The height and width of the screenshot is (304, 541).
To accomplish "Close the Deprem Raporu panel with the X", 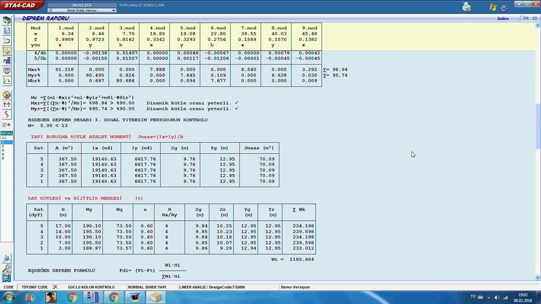I will pyautogui.click(x=534, y=18).
